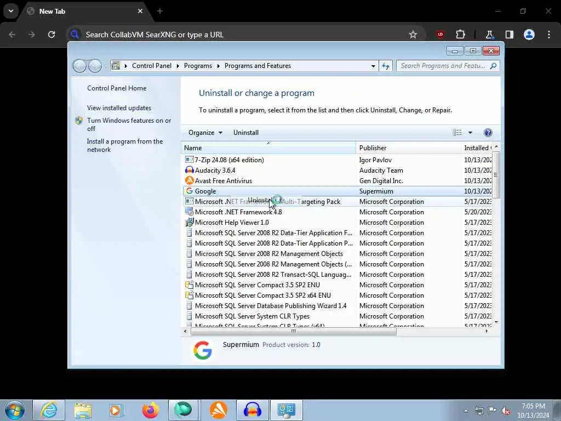Sort by the Name column header
The image size is (561, 421).
pos(268,148)
